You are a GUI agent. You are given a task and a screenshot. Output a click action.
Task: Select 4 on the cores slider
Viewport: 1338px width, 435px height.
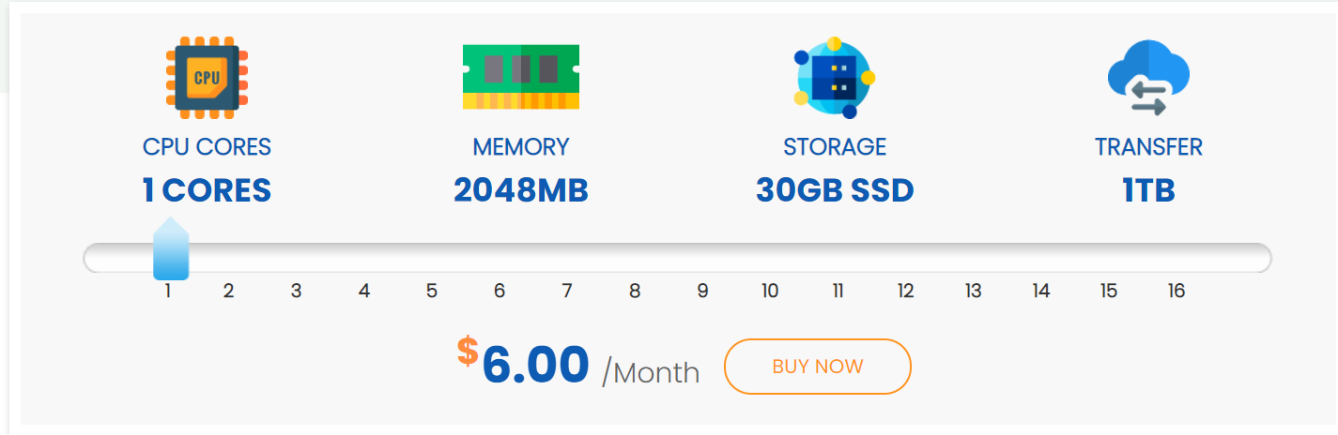(364, 291)
